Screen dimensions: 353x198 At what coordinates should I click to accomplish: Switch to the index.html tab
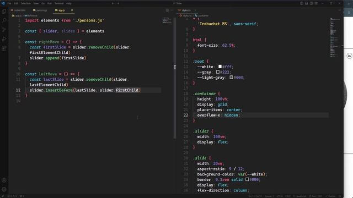(x=18, y=10)
